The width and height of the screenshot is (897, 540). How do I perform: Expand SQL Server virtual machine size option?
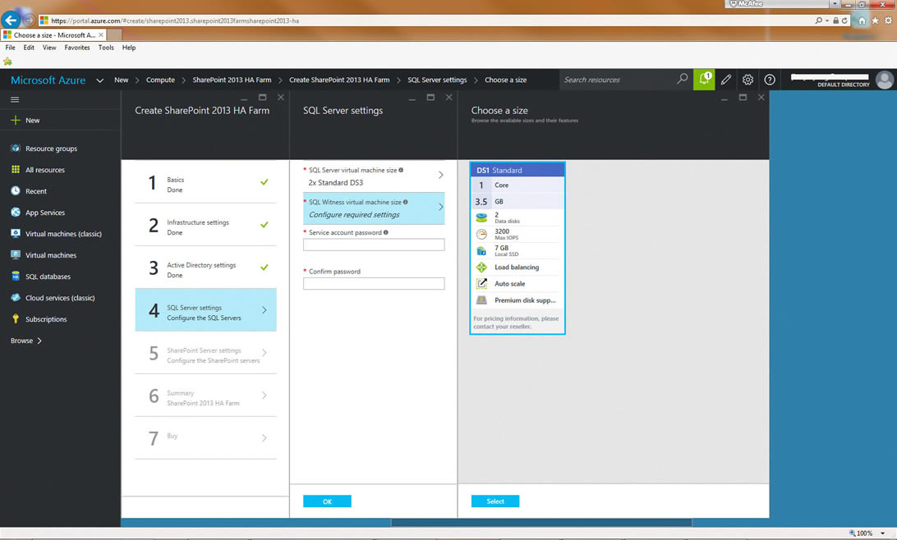[374, 176]
